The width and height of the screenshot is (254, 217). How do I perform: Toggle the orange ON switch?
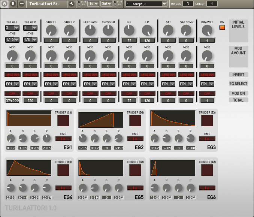tap(222, 28)
